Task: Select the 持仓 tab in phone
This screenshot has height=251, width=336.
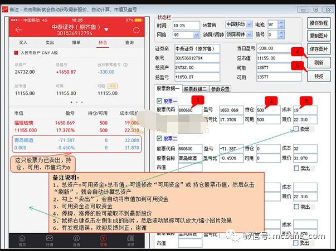Action: (x=103, y=43)
